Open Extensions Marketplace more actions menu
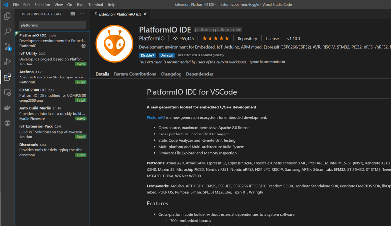This screenshot has width=391, height=226. (82, 14)
